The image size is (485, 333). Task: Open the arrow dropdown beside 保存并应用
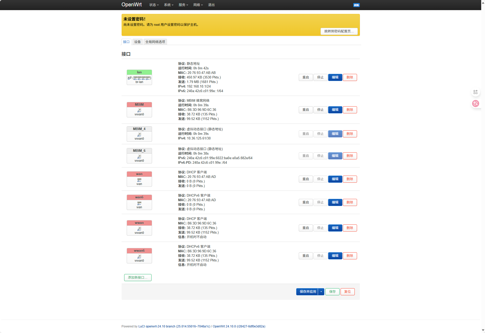pyautogui.click(x=321, y=292)
